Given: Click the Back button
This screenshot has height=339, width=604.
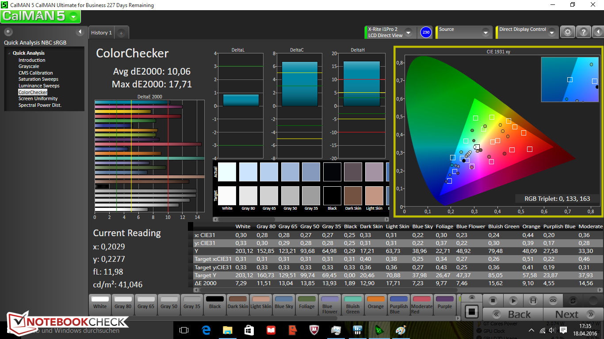Looking at the screenshot, I should 513,314.
